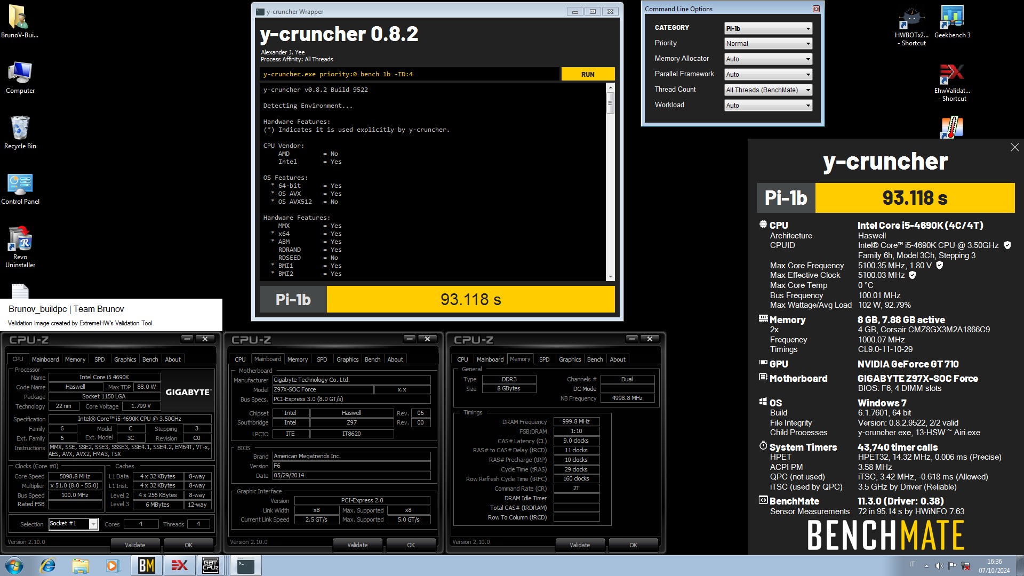Image resolution: width=1024 pixels, height=576 pixels.
Task: Open the Thread Count dropdown
Action: [x=768, y=90]
